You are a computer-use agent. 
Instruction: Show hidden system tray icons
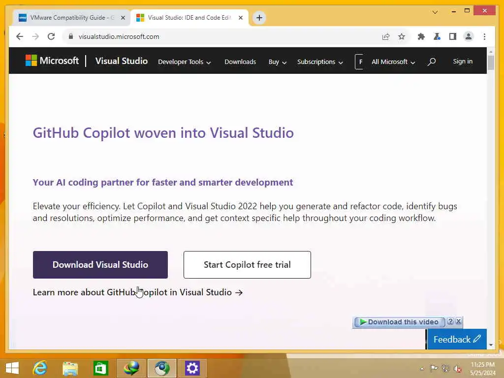[x=422, y=369]
